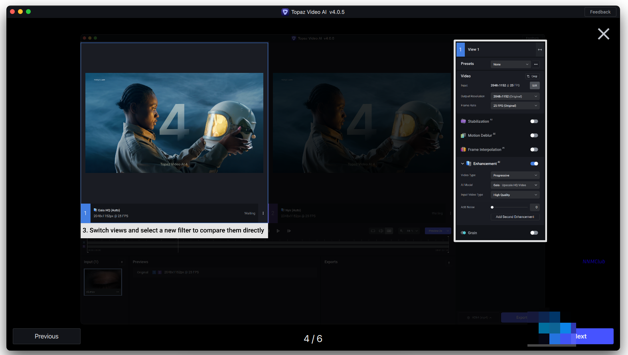Open the presets three-dot options menu

536,64
